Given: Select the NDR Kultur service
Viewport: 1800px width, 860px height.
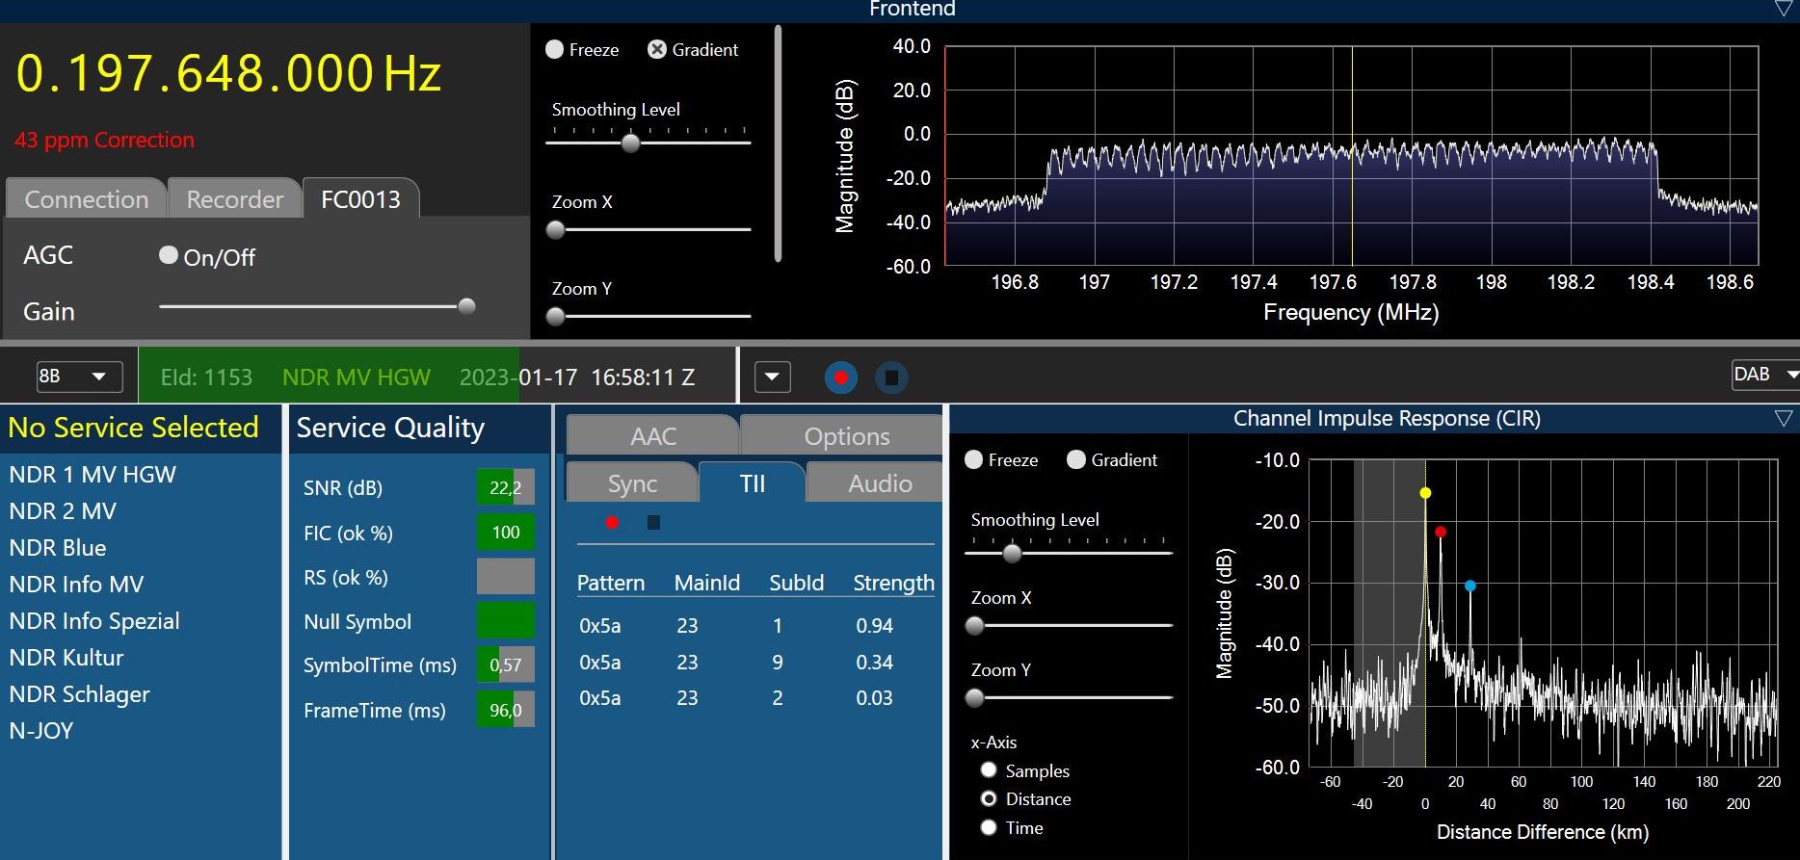Looking at the screenshot, I should coord(66,658).
